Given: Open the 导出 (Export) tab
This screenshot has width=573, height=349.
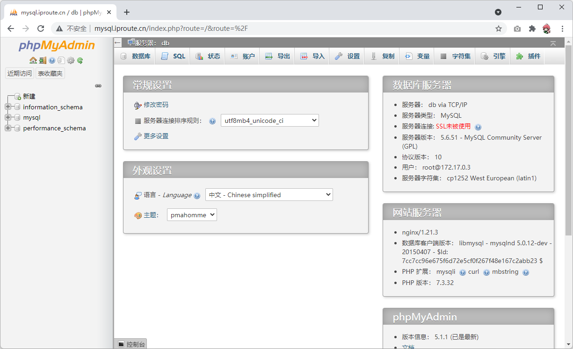Looking at the screenshot, I should tap(278, 56).
